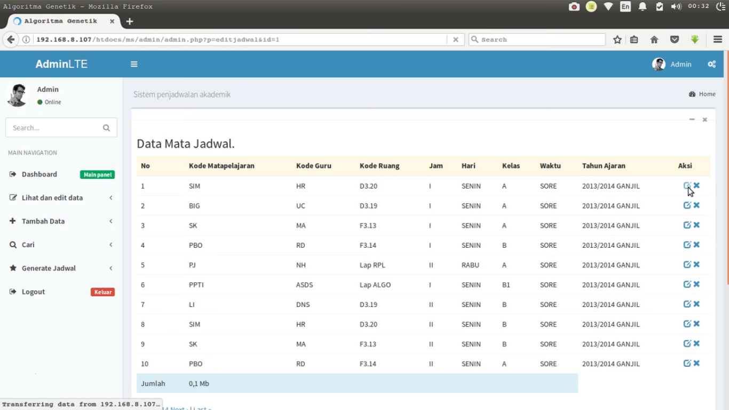Go to Firefox home page icon
Screen dimensions: 729x410
click(654, 40)
